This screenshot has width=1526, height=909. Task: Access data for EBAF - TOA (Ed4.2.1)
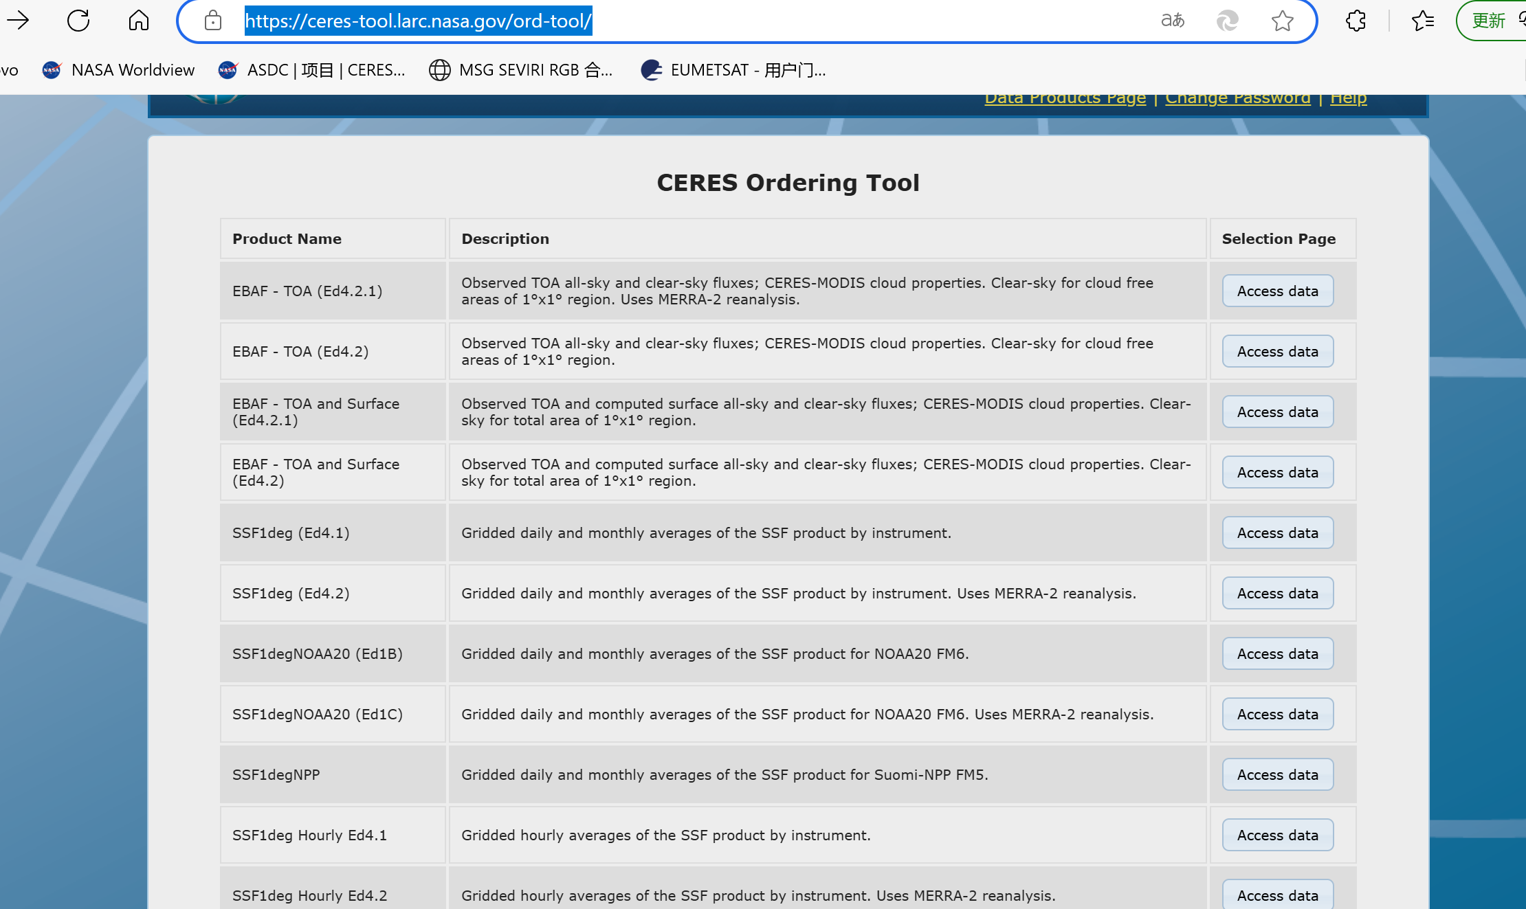point(1276,291)
